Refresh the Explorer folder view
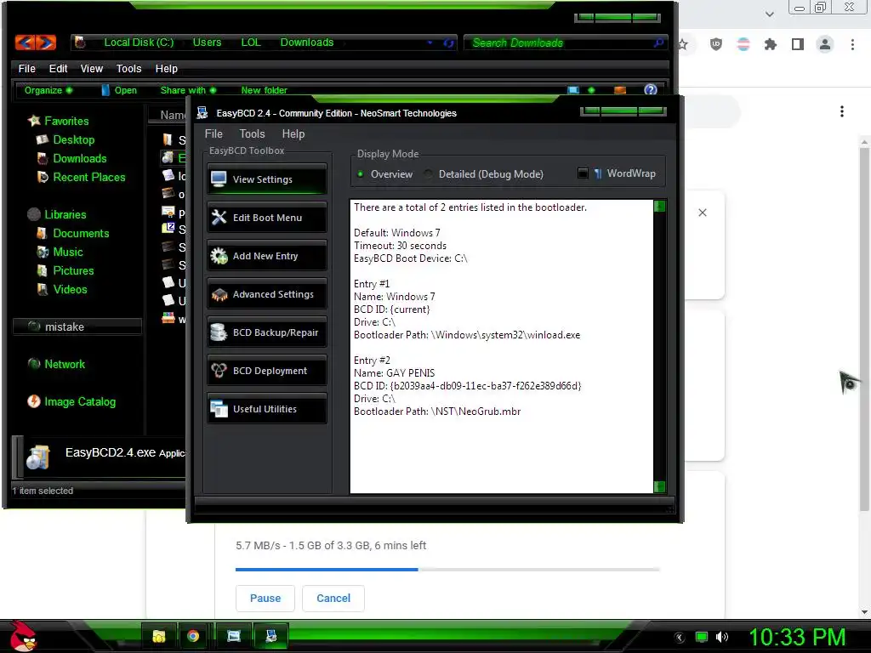The image size is (871, 653). point(448,43)
